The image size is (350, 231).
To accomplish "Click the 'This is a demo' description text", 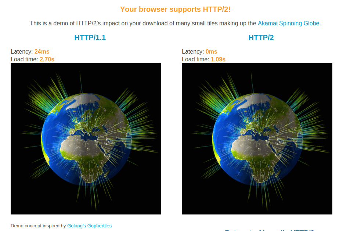I will tap(143, 23).
